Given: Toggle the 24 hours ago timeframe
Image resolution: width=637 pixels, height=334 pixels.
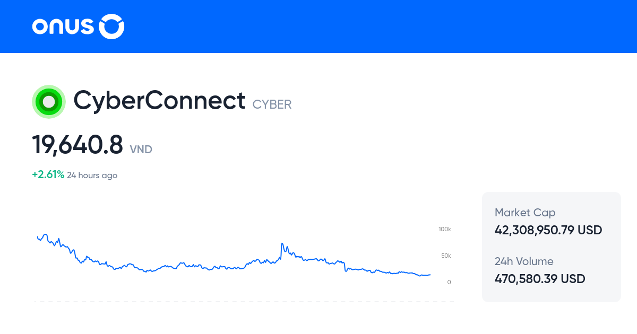Looking at the screenshot, I should coord(92,175).
